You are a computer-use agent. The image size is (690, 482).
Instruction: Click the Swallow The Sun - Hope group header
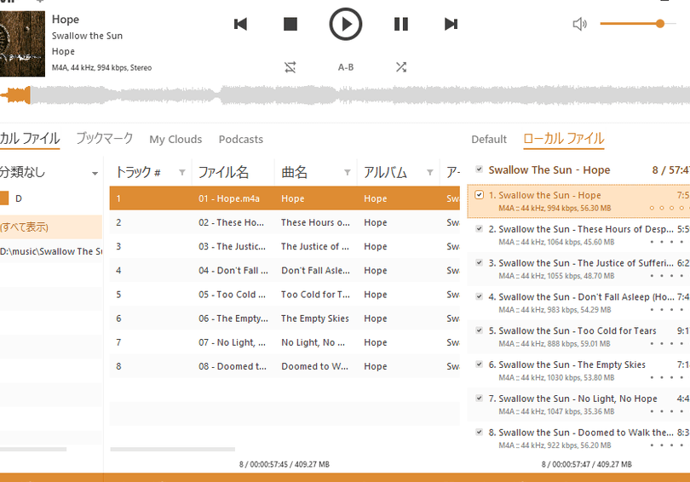coord(578,169)
